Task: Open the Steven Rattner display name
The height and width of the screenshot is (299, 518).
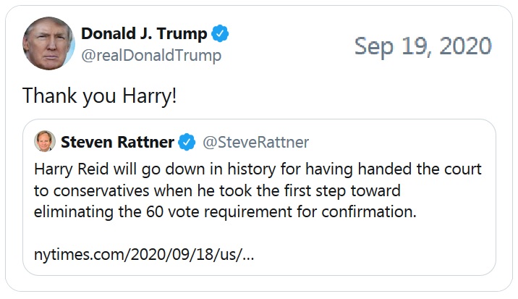Action: click(117, 142)
